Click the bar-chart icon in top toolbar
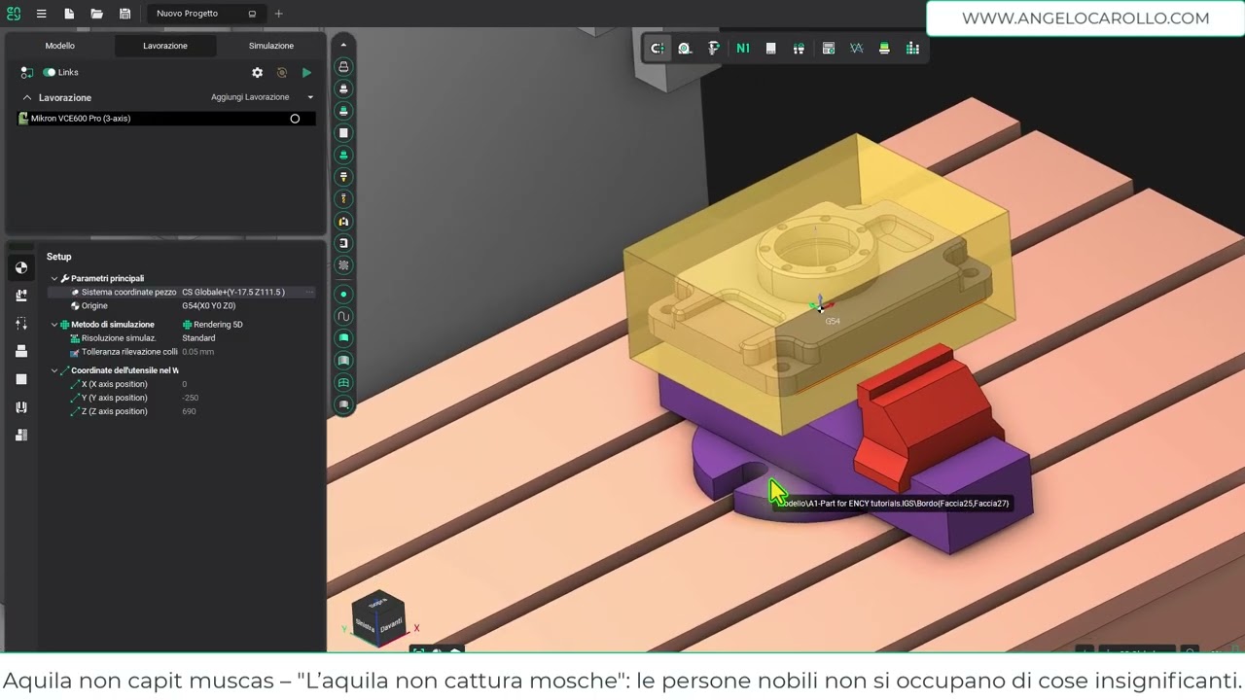This screenshot has height=700, width=1245. pos(912,49)
